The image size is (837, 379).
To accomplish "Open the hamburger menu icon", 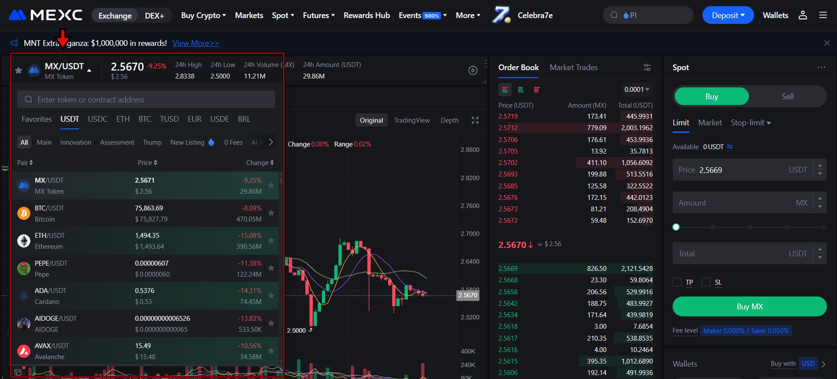I will pos(823,15).
